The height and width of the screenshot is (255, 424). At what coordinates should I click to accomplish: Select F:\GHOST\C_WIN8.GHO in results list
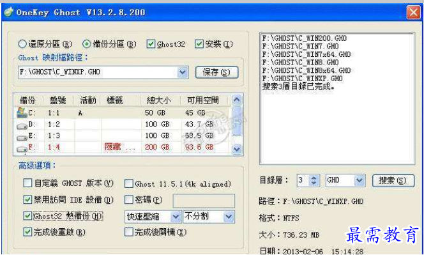(300, 63)
